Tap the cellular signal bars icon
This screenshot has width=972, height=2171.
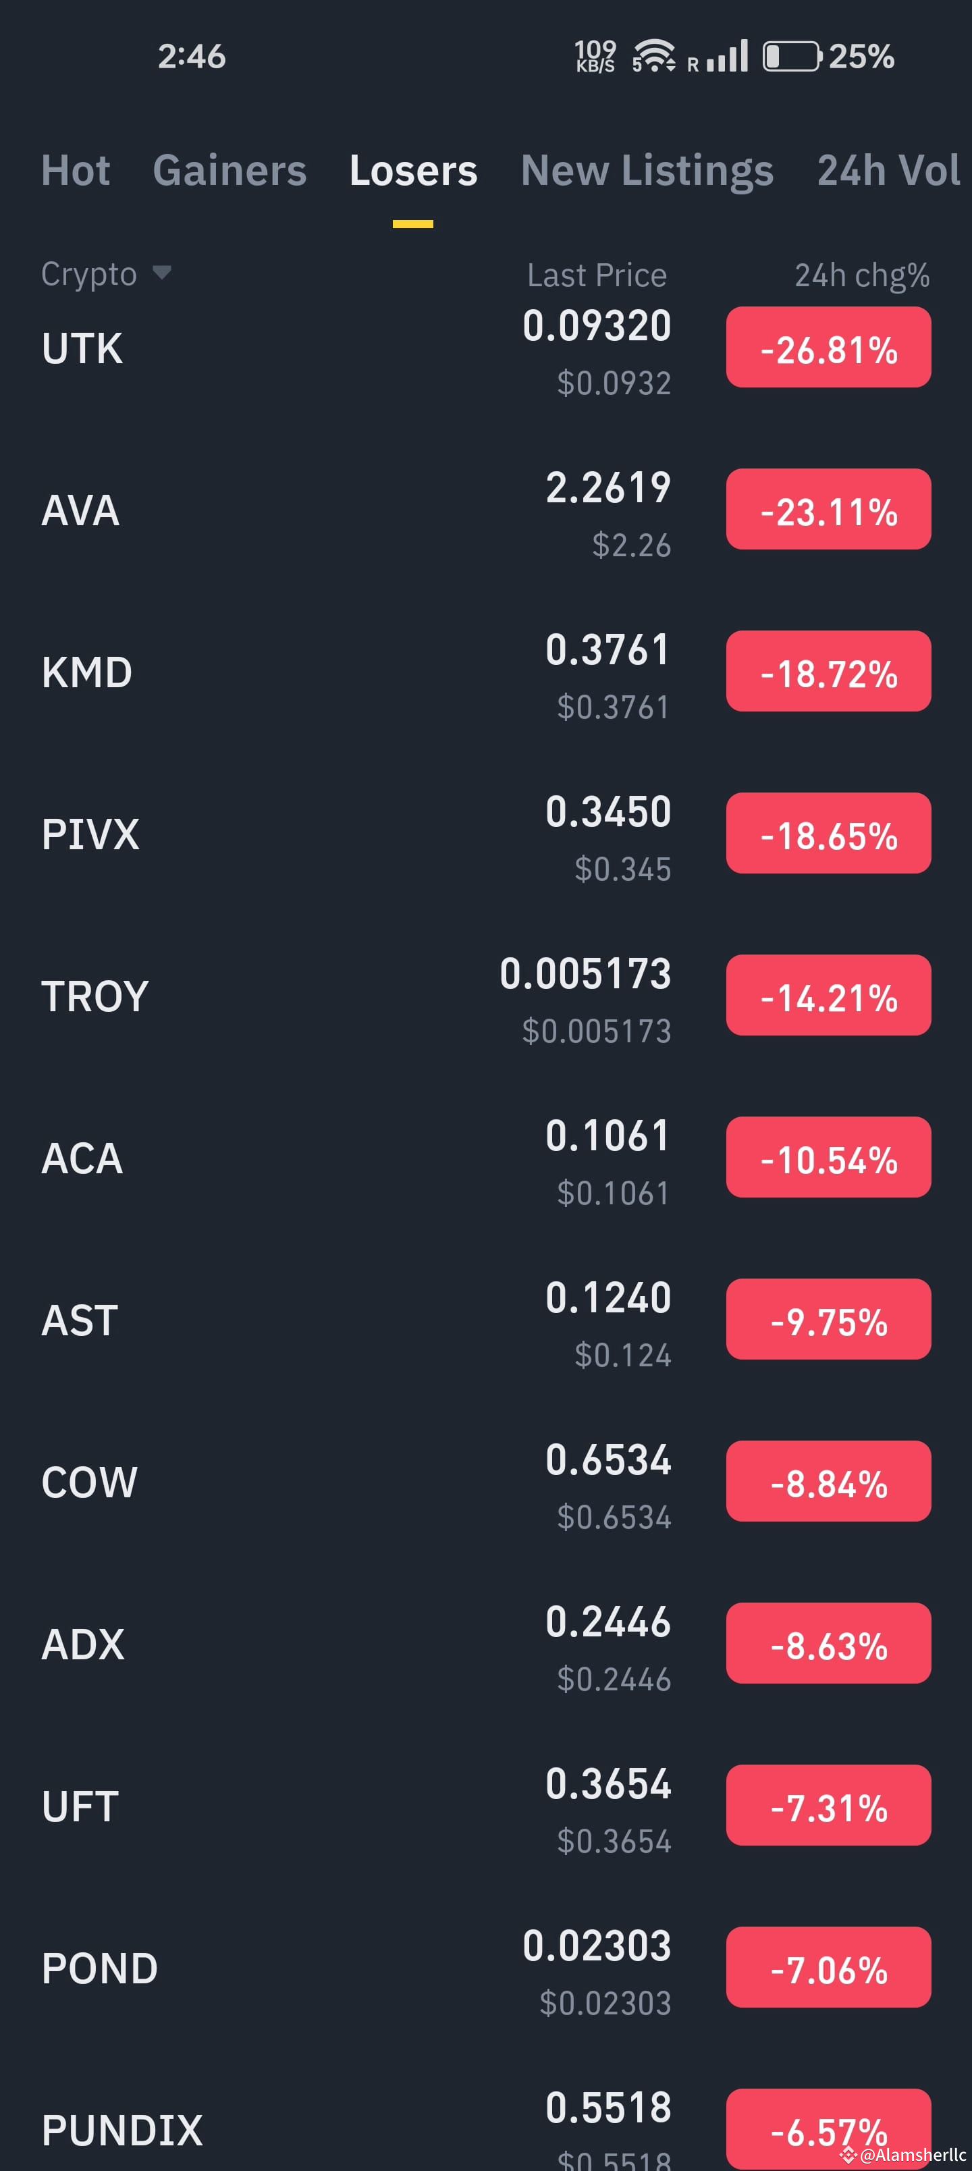click(x=727, y=57)
